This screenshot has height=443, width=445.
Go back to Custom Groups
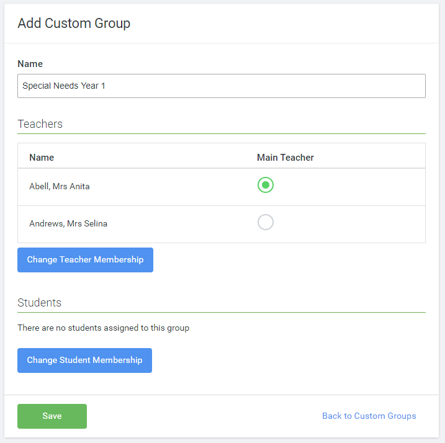(x=369, y=416)
